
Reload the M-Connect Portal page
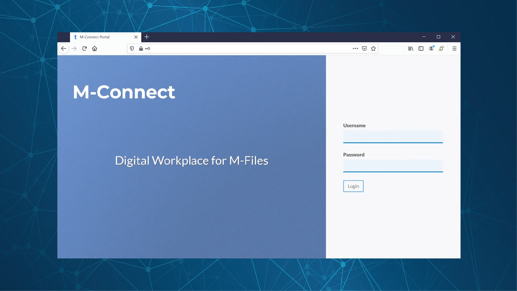point(84,48)
